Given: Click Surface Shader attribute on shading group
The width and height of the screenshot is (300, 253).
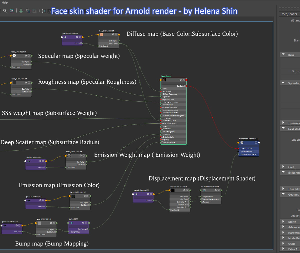Looking at the screenshot, I should tap(246, 149).
